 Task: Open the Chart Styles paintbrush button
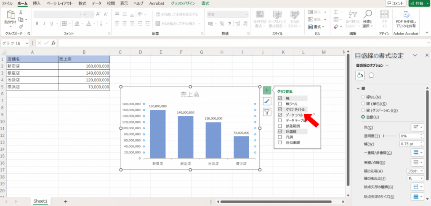click(x=267, y=101)
